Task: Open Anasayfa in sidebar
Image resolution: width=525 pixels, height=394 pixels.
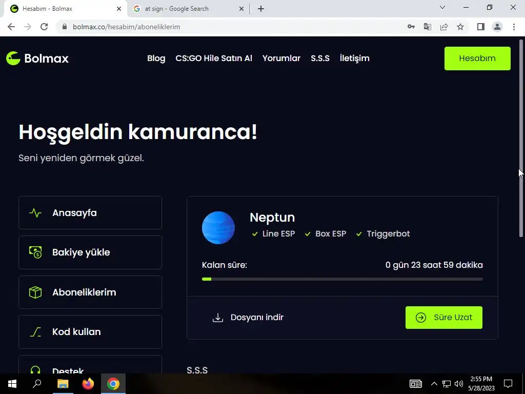Action: click(90, 213)
